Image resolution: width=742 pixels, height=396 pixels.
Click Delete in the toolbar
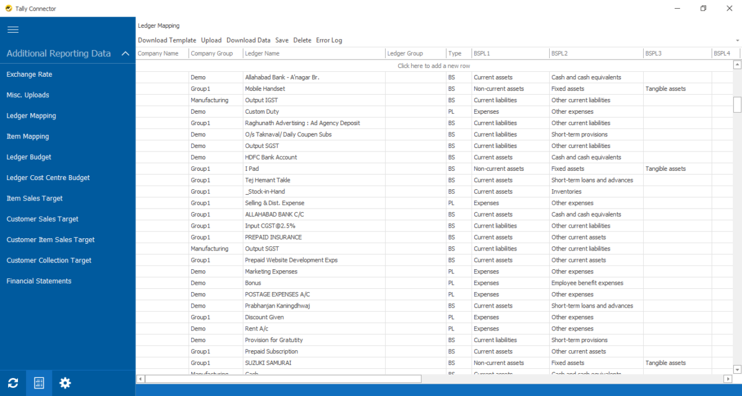point(302,40)
